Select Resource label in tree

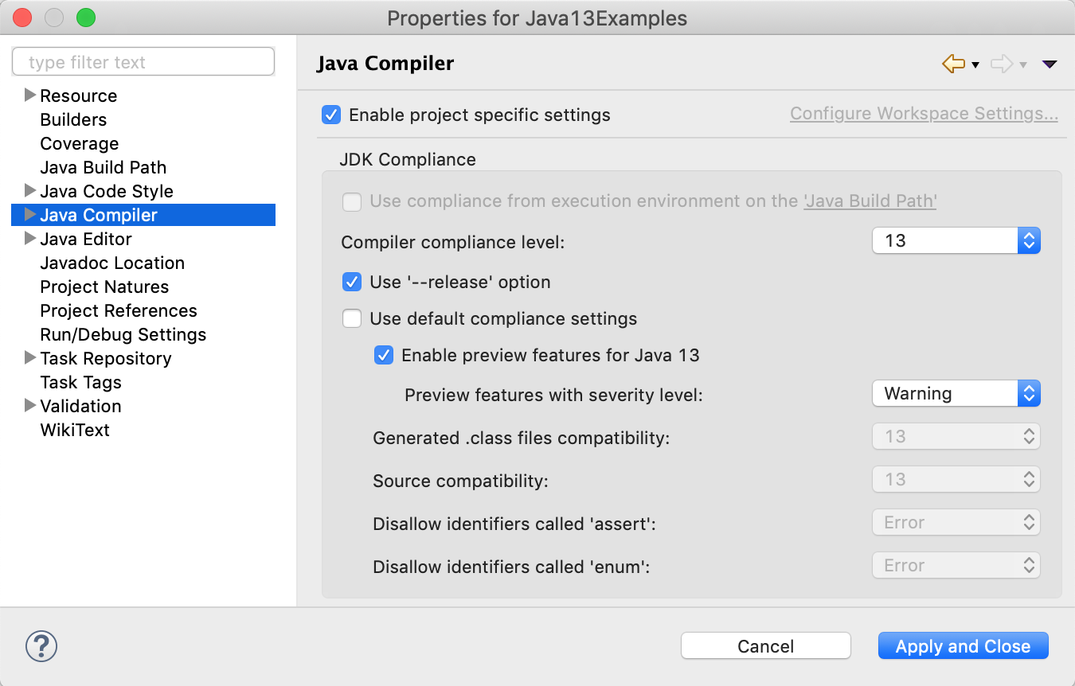click(x=79, y=95)
